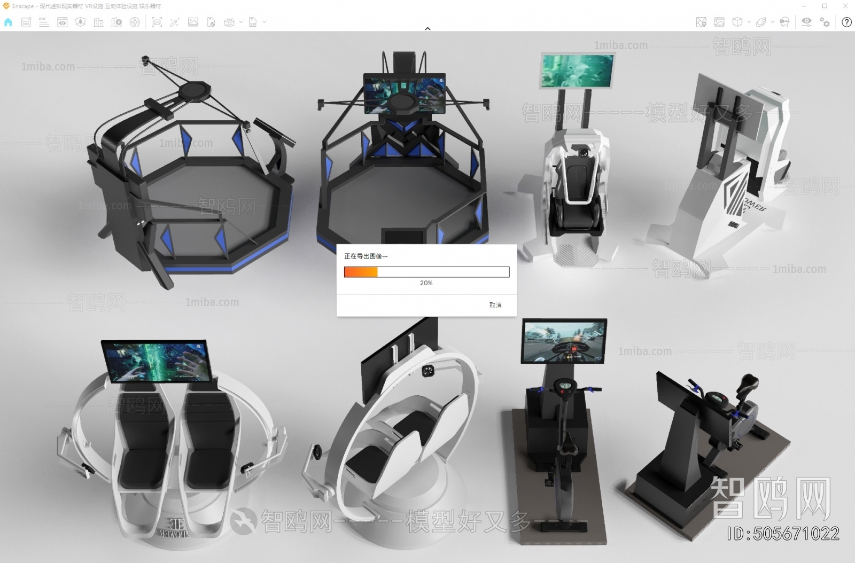Open the Help question mark icon
The height and width of the screenshot is (563, 855).
click(846, 22)
